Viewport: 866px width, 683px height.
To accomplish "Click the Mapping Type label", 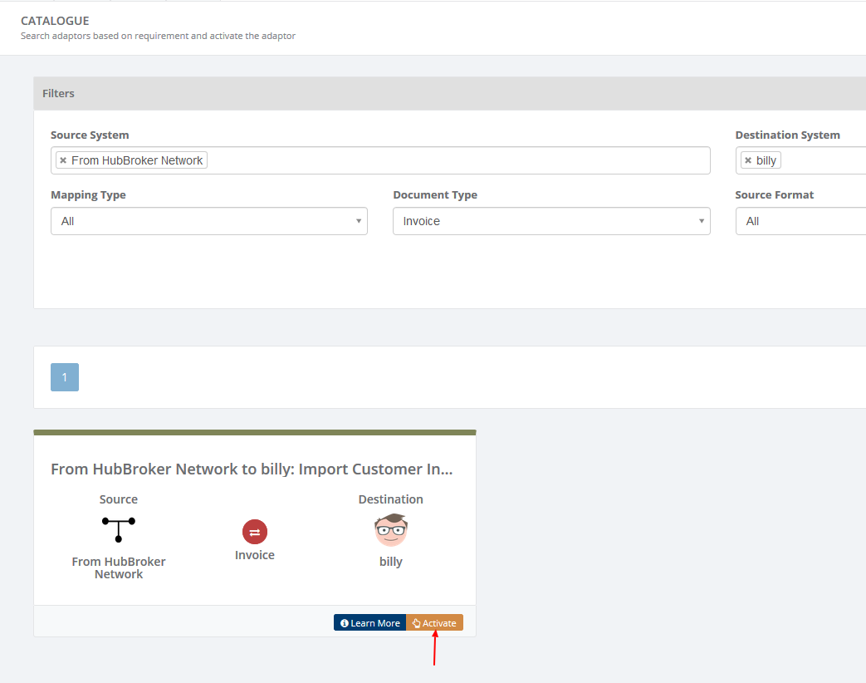I will click(88, 195).
